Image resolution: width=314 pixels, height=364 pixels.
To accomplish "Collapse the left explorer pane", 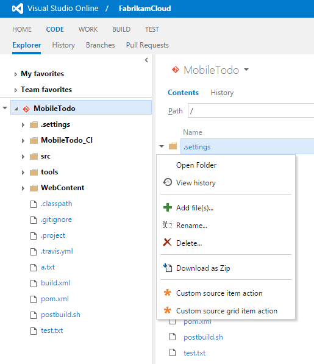I will (146, 60).
